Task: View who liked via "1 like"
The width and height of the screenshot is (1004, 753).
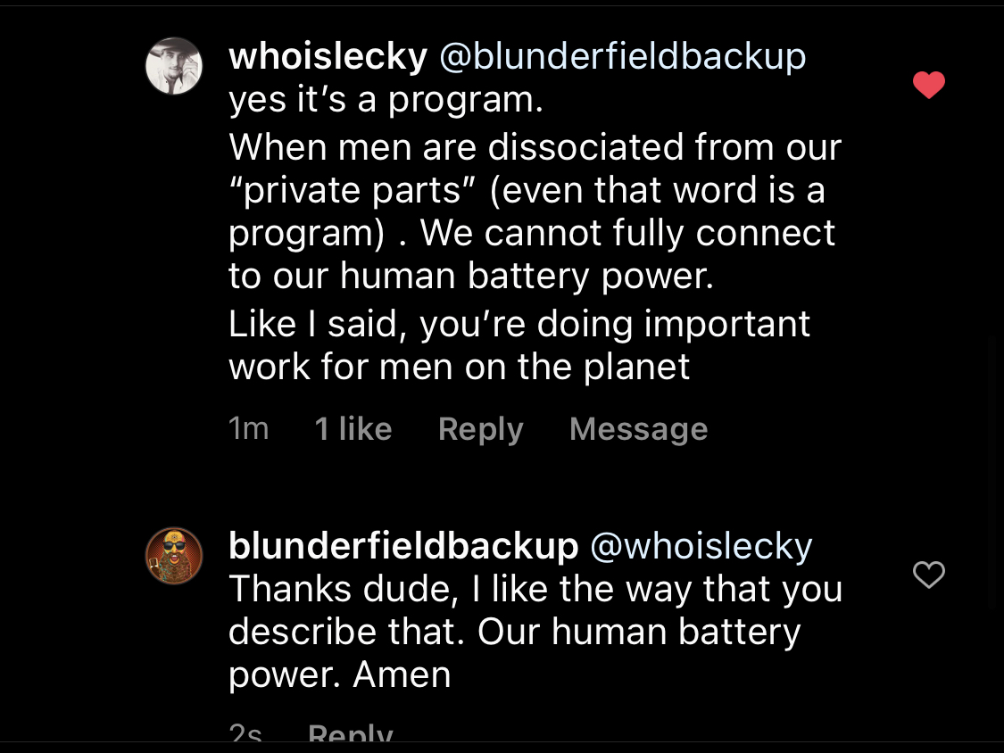Action: pyautogui.click(x=353, y=429)
